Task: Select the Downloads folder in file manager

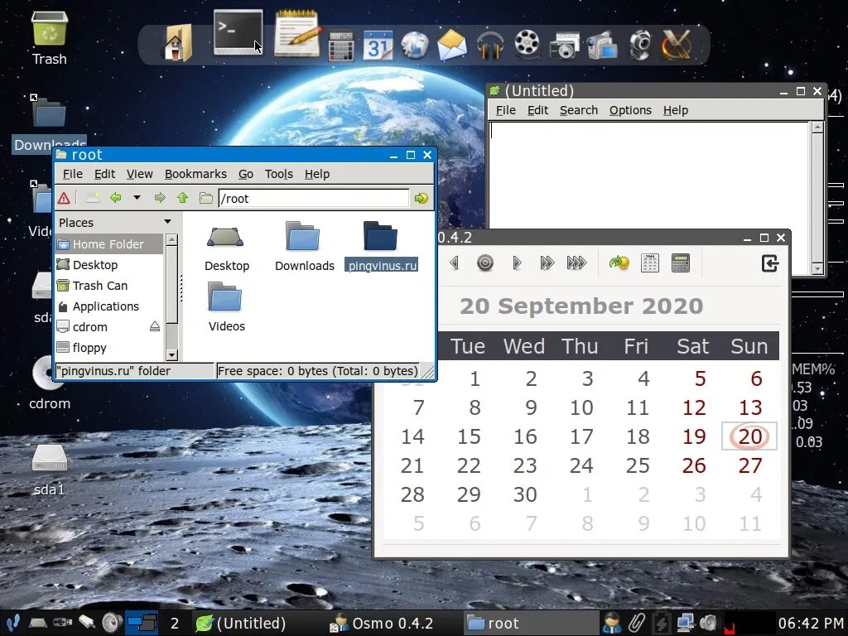Action: click(304, 247)
